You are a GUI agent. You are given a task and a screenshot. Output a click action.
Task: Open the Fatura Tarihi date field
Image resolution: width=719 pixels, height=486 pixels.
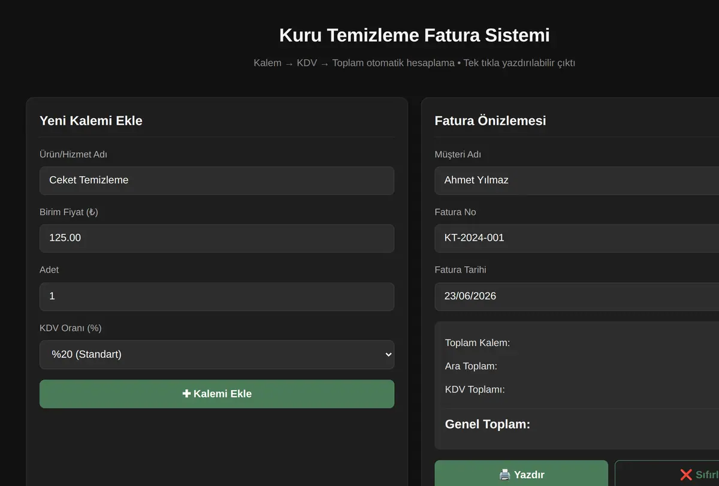pyautogui.click(x=576, y=297)
